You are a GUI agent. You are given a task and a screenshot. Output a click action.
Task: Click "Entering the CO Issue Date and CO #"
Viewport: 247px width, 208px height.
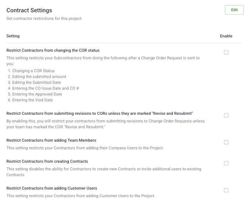45,88
